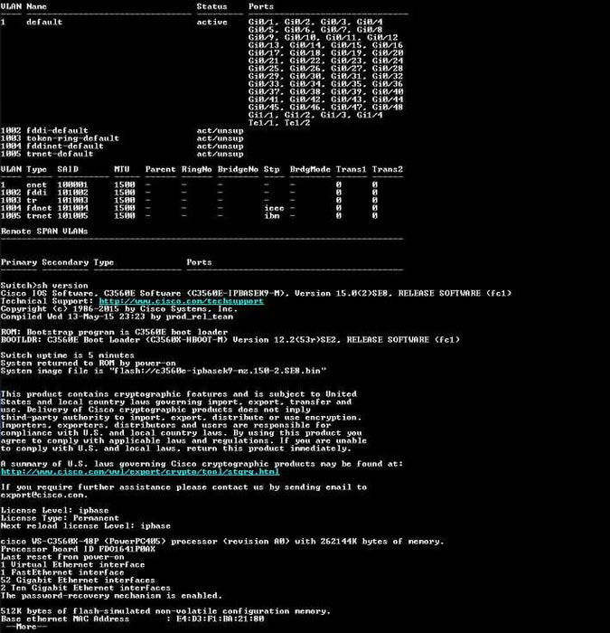Click the 'Switch>sh version' command line

(44, 286)
